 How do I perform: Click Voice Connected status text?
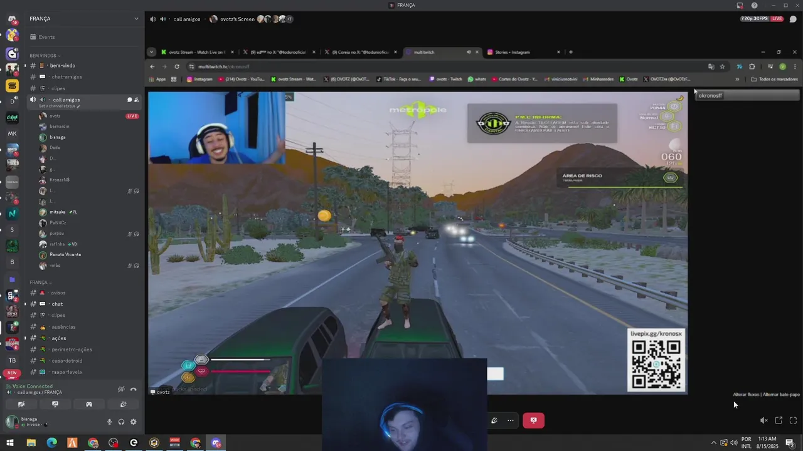tap(33, 386)
